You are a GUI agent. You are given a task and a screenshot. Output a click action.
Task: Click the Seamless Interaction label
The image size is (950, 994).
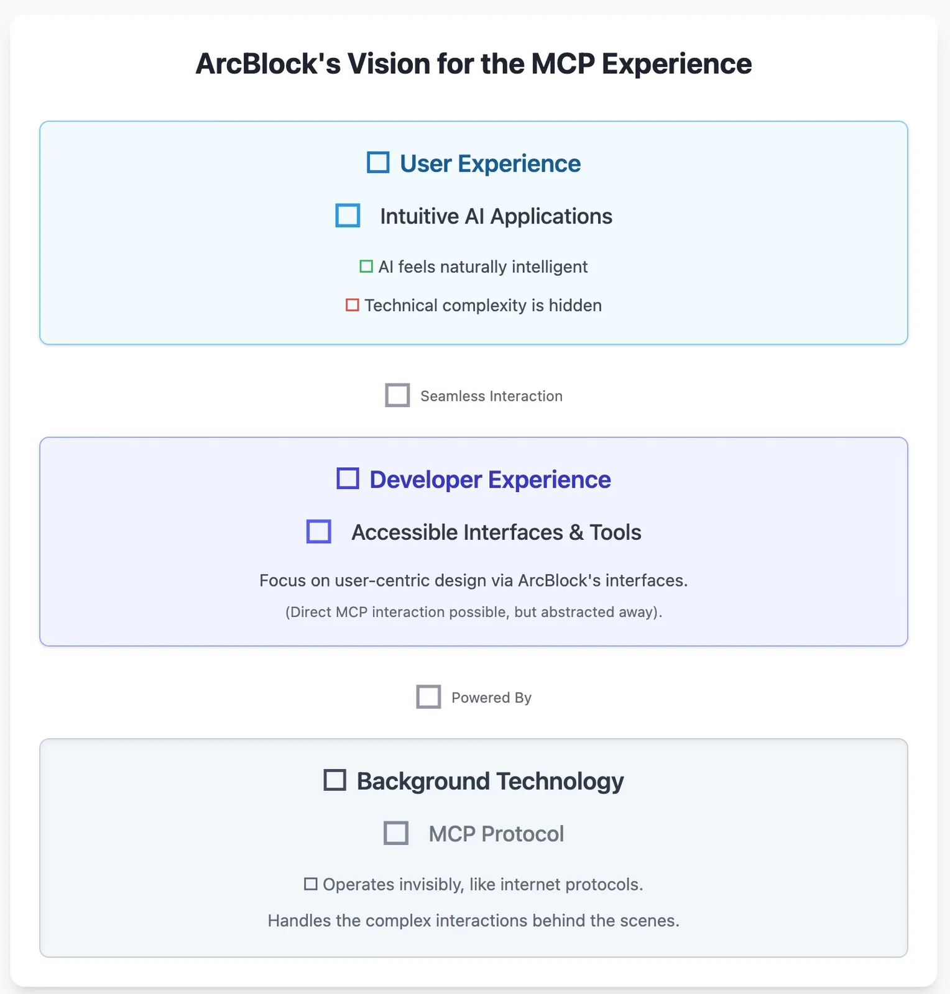[x=491, y=396]
